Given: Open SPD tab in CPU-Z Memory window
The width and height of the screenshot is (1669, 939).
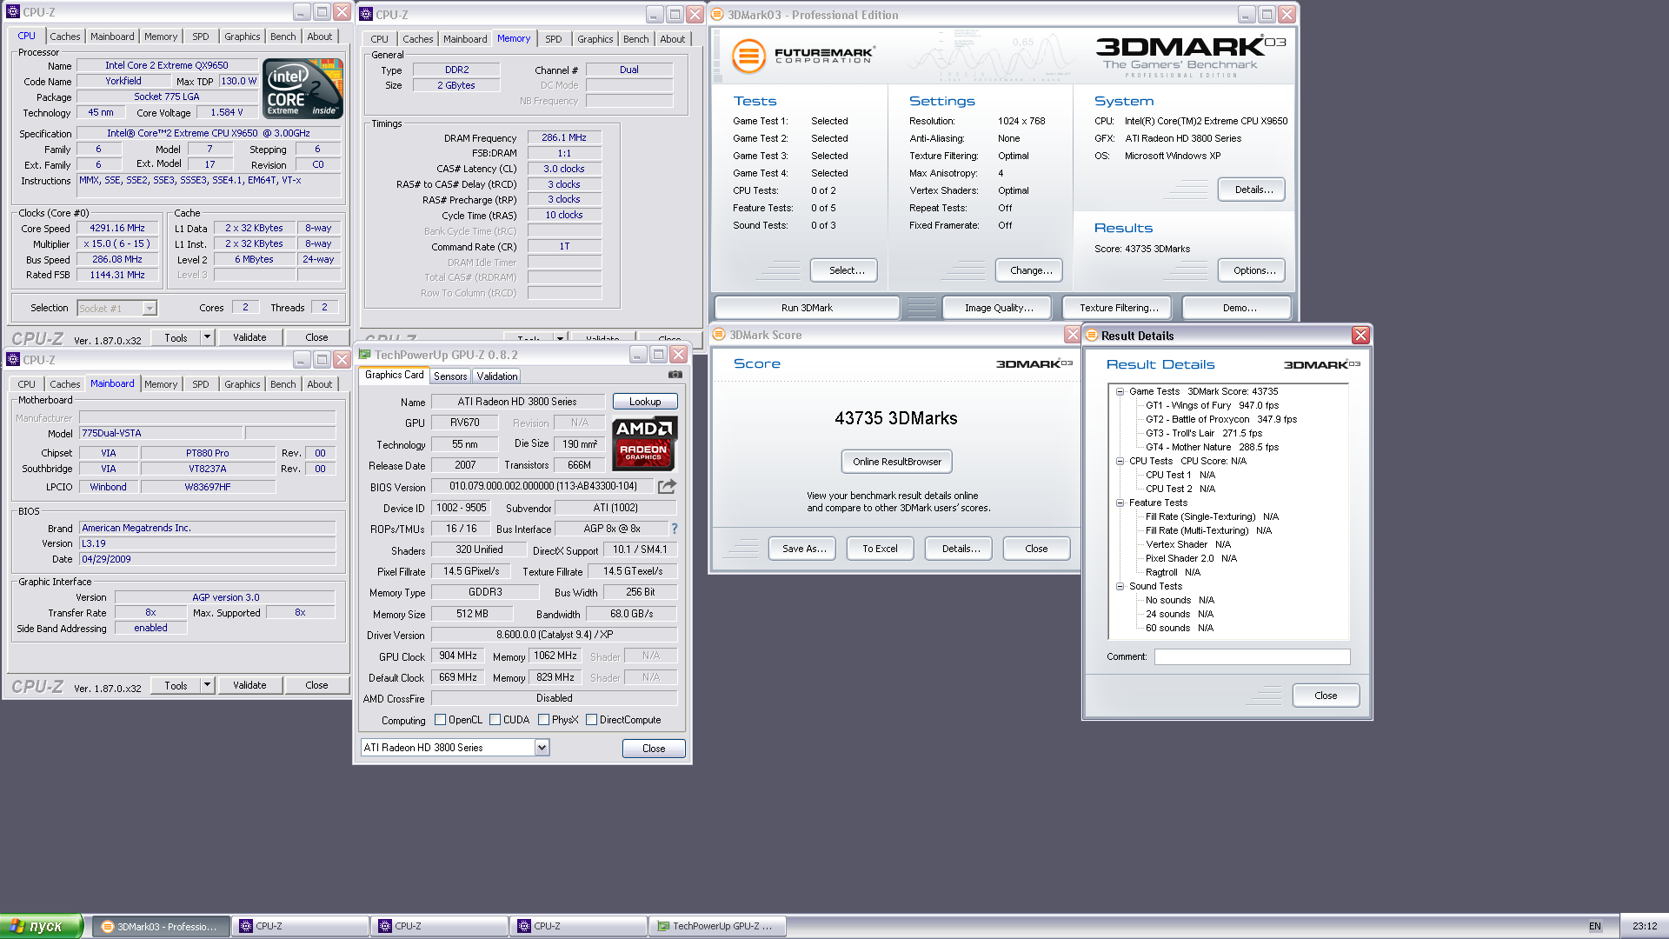Looking at the screenshot, I should (x=554, y=39).
